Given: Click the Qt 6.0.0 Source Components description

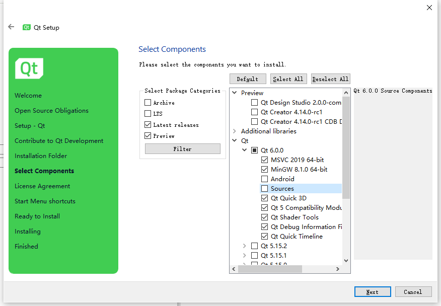Looking at the screenshot, I should [x=393, y=91].
